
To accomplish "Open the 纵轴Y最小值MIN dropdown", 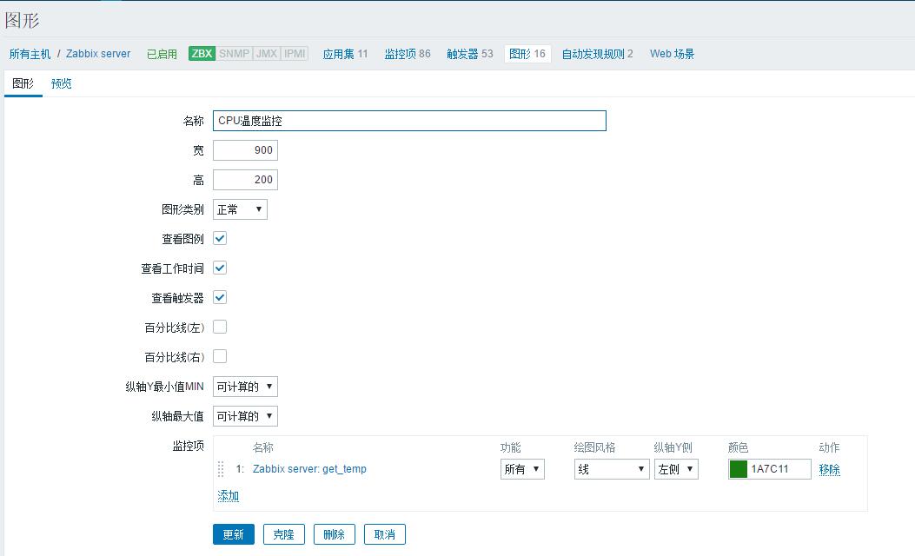I will click(x=245, y=387).
